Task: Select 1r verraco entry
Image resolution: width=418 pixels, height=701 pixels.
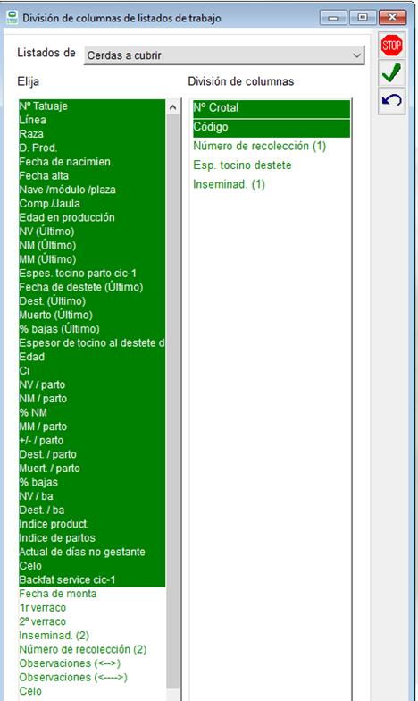Action: point(92,608)
